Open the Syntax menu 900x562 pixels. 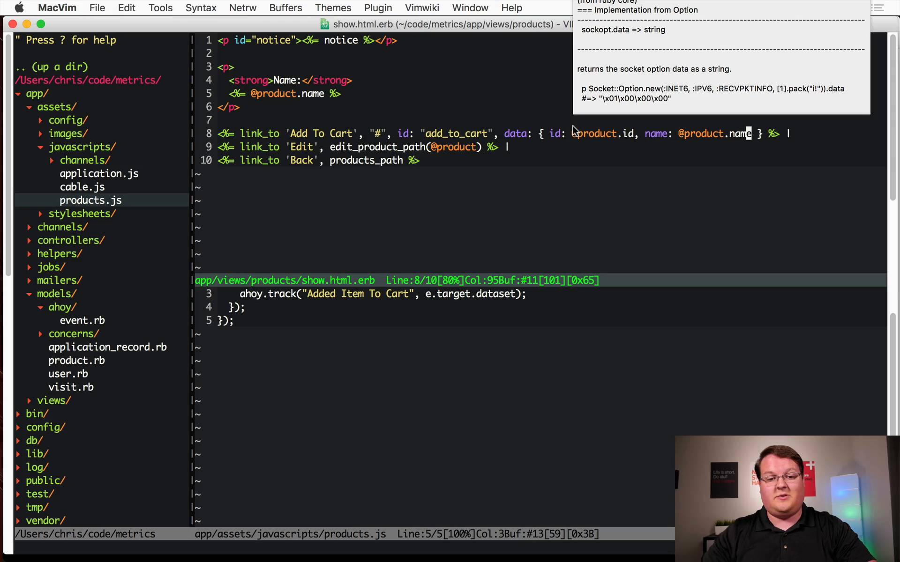click(201, 7)
